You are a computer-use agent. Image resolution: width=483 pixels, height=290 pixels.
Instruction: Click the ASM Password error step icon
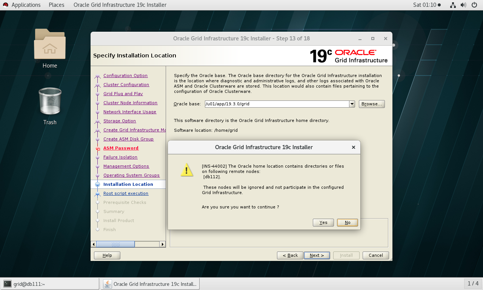[98, 148]
